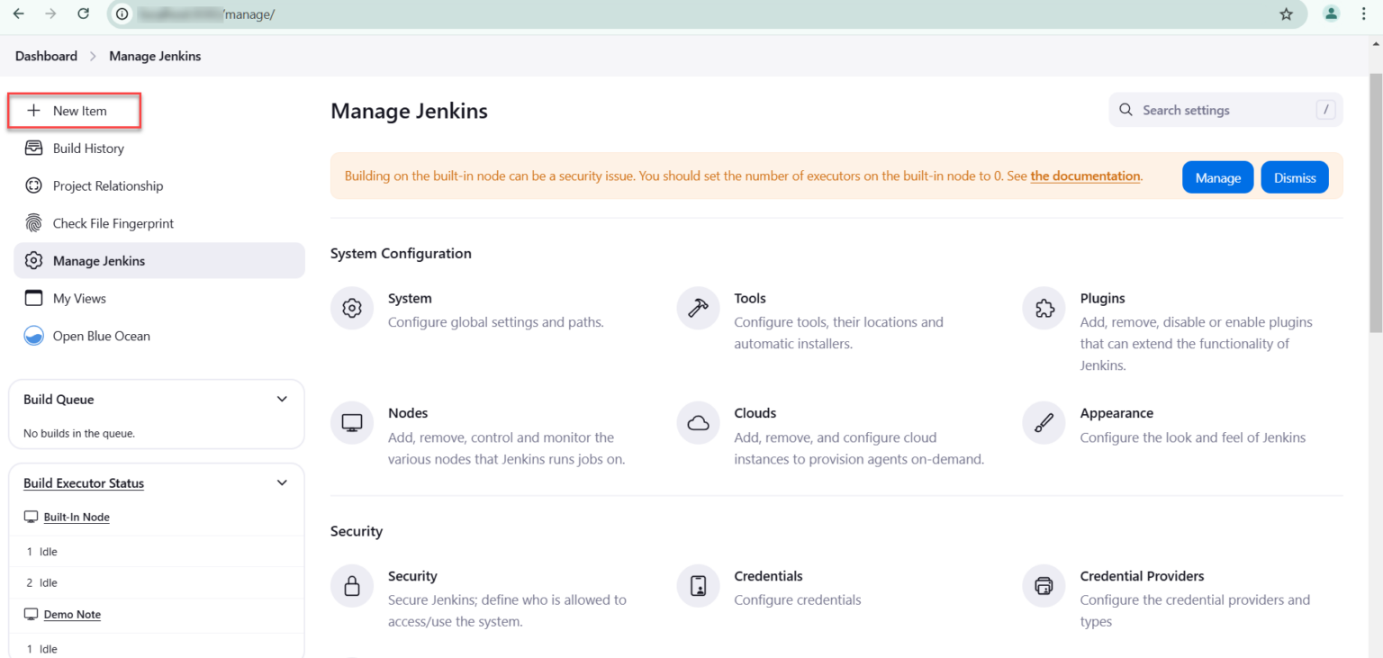
Task: Click the Project Relationship icon
Action: 33,185
